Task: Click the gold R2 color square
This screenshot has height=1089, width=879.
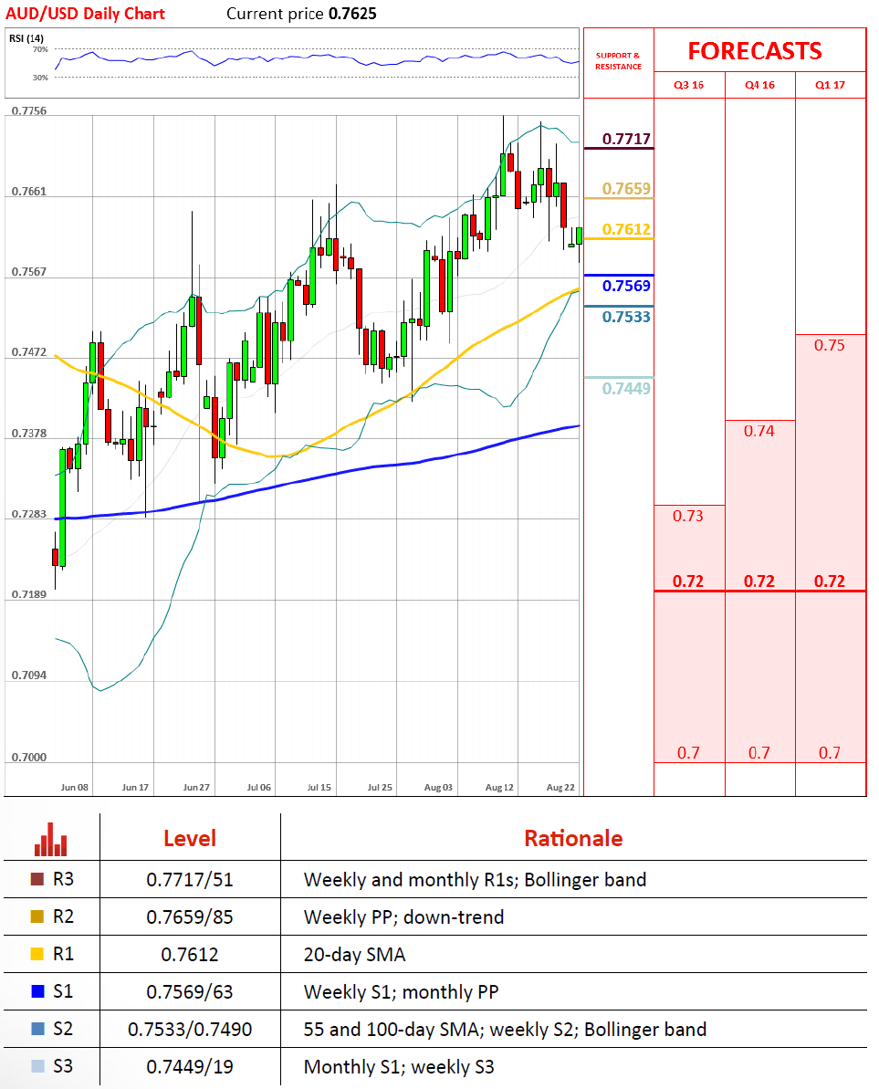Action: pyautogui.click(x=37, y=917)
